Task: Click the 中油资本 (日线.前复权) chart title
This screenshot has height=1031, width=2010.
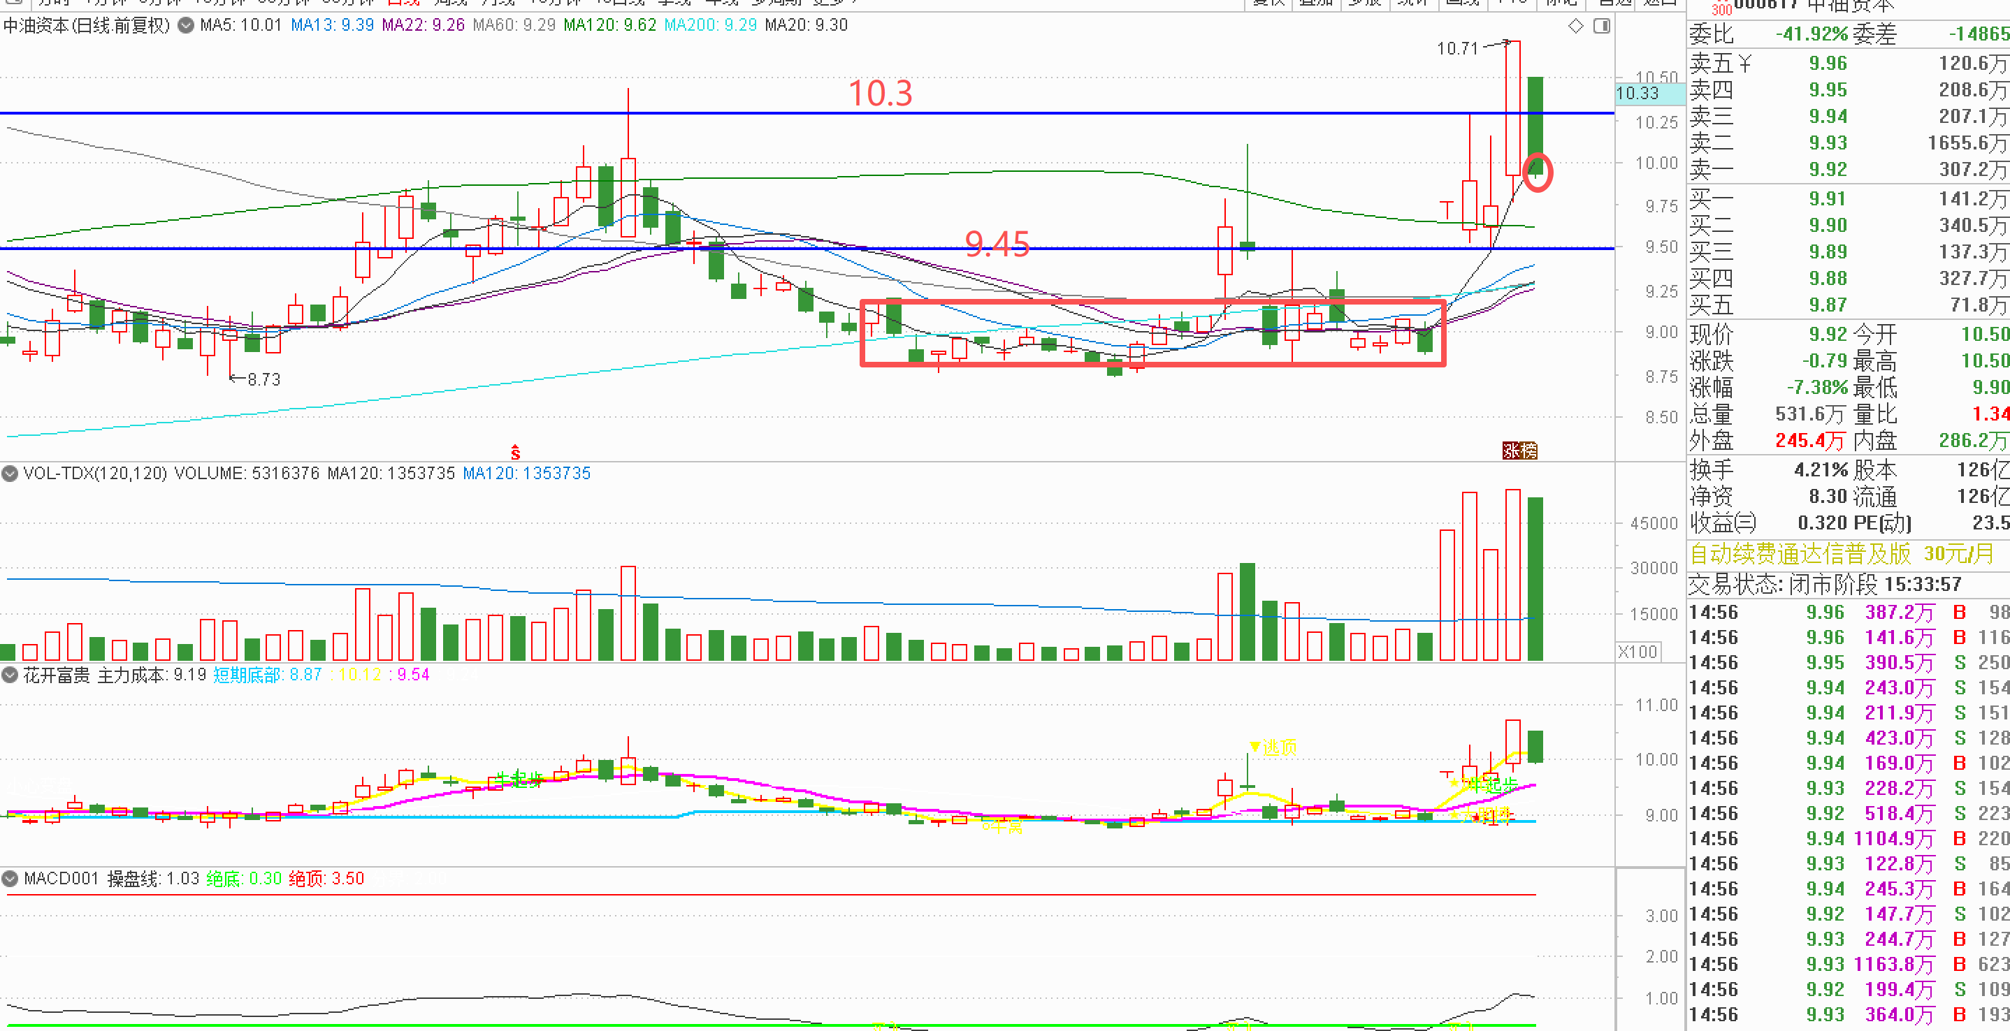Action: coord(86,25)
